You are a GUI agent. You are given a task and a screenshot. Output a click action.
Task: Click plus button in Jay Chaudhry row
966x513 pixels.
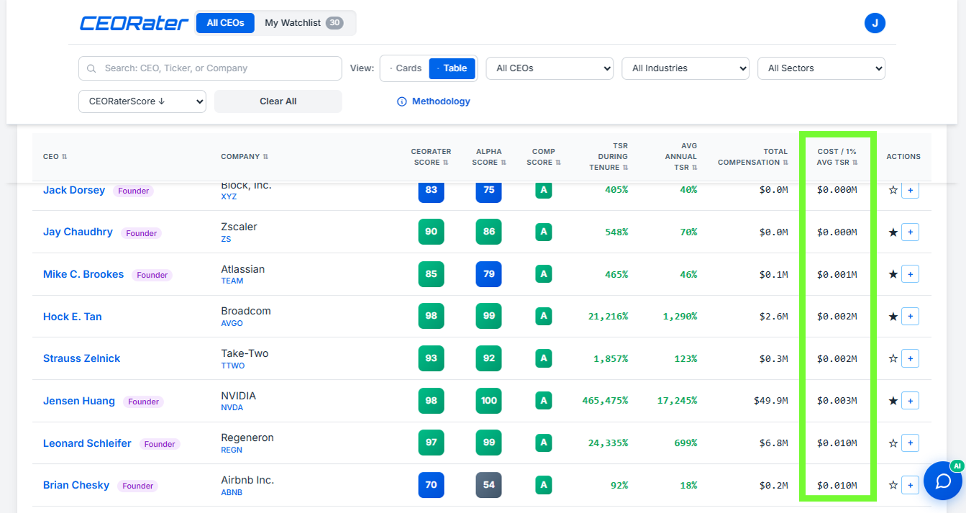(x=910, y=232)
